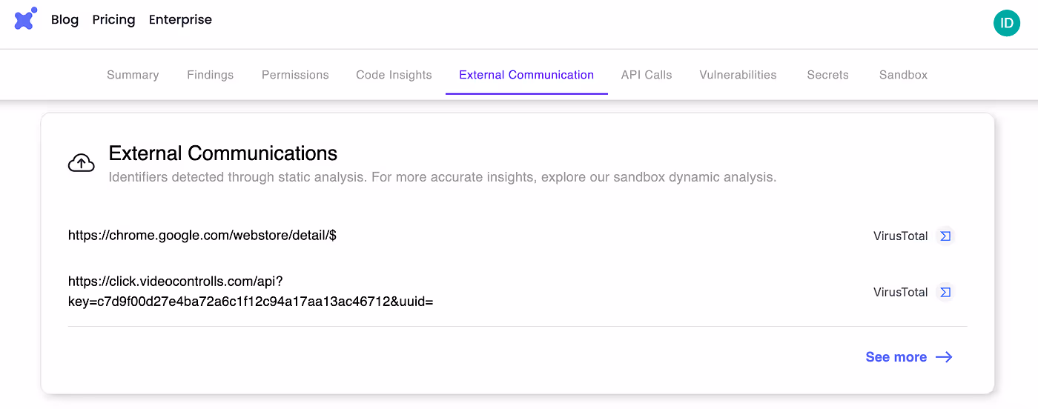Click the cloud upload icon

pos(81,163)
